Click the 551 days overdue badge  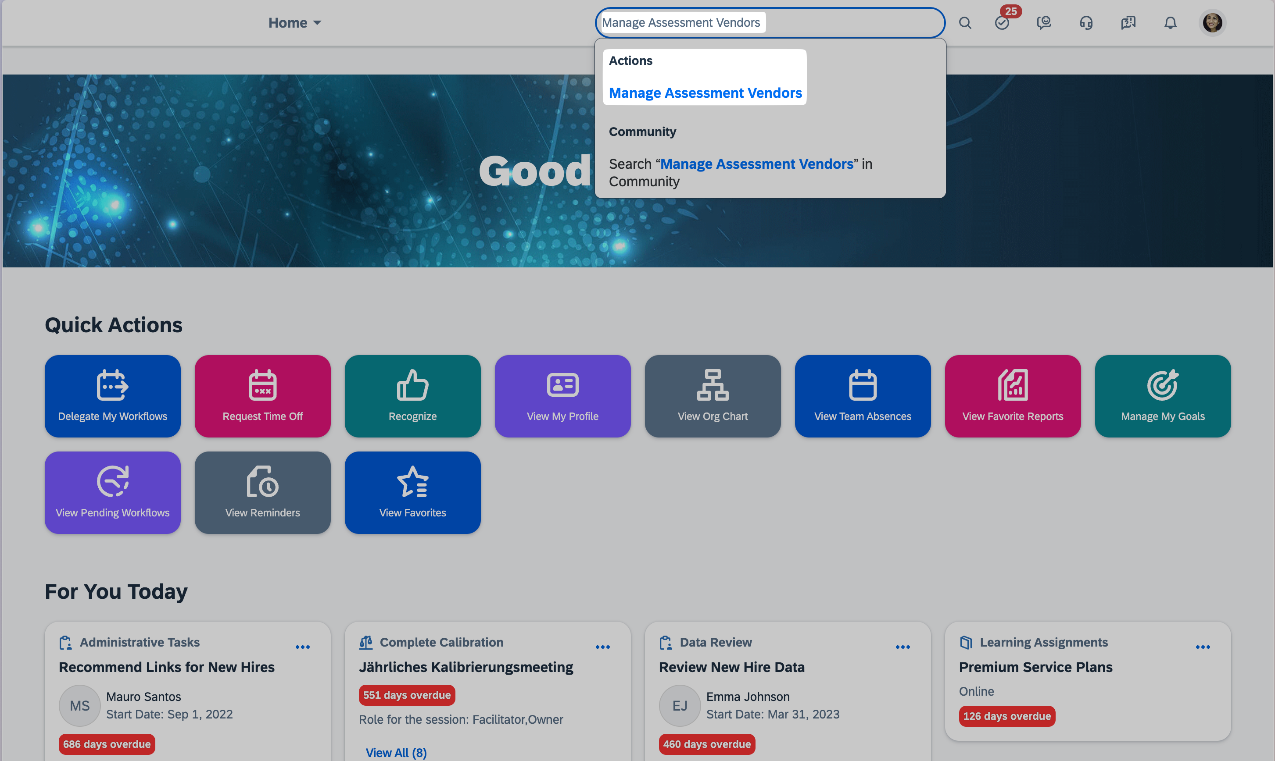tap(407, 695)
